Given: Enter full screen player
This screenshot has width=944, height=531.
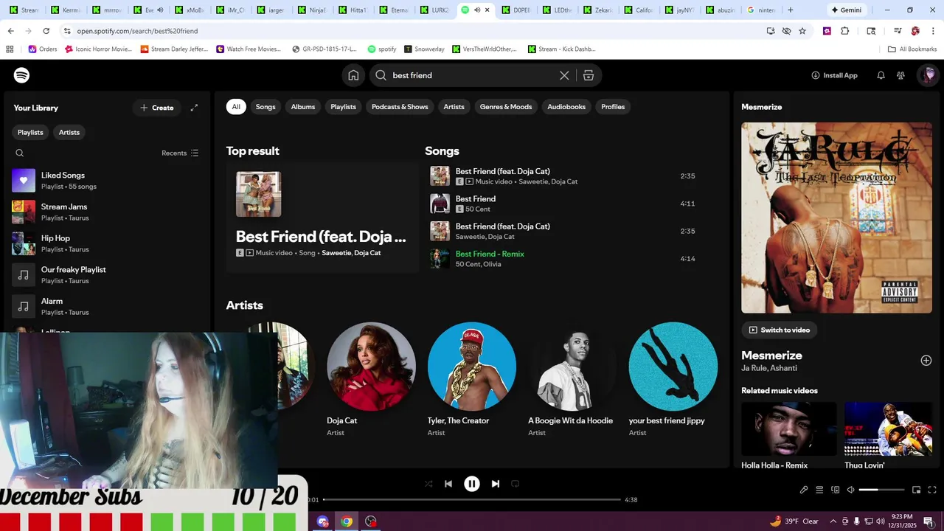Looking at the screenshot, I should (x=932, y=490).
